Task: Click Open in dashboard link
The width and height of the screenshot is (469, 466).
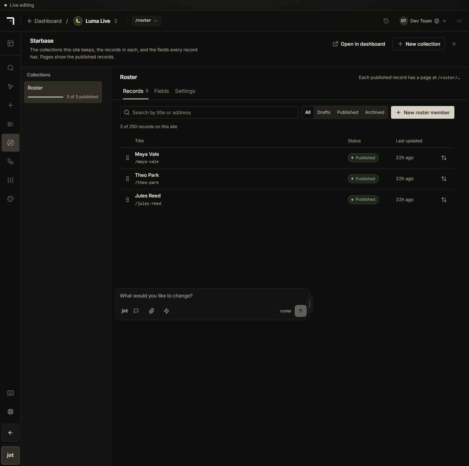Action: (359, 44)
